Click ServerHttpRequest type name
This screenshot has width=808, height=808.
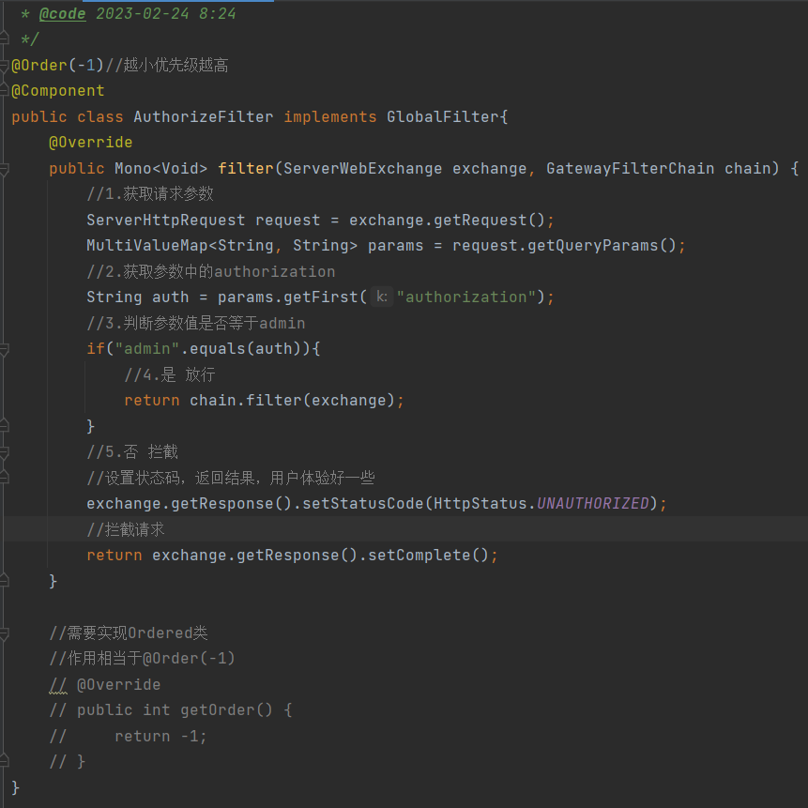166,221
